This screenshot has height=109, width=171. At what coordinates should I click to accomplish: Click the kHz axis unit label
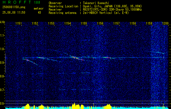[2, 22]
